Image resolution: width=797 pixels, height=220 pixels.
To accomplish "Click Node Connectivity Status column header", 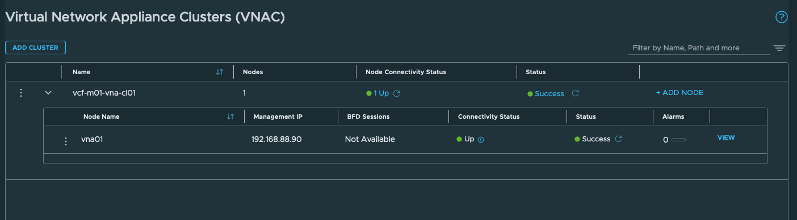I will 406,72.
